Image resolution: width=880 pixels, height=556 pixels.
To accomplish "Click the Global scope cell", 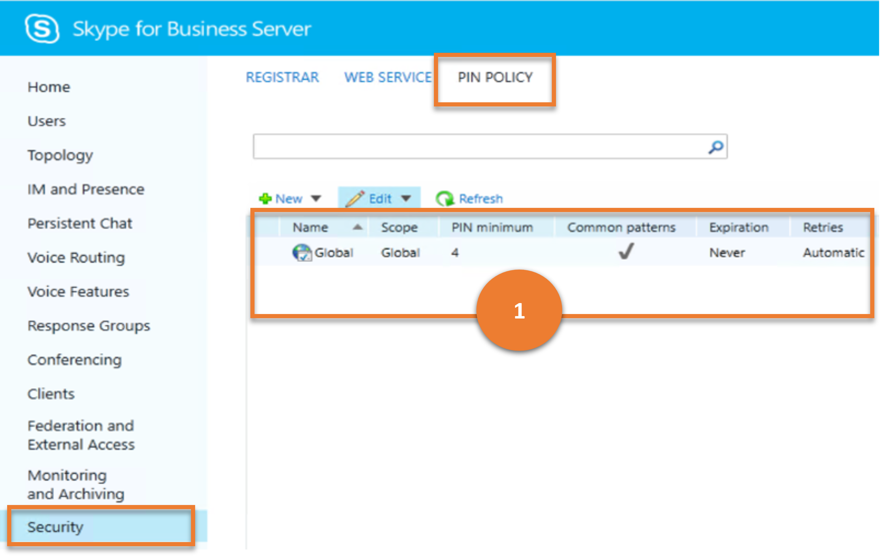I will [x=401, y=252].
